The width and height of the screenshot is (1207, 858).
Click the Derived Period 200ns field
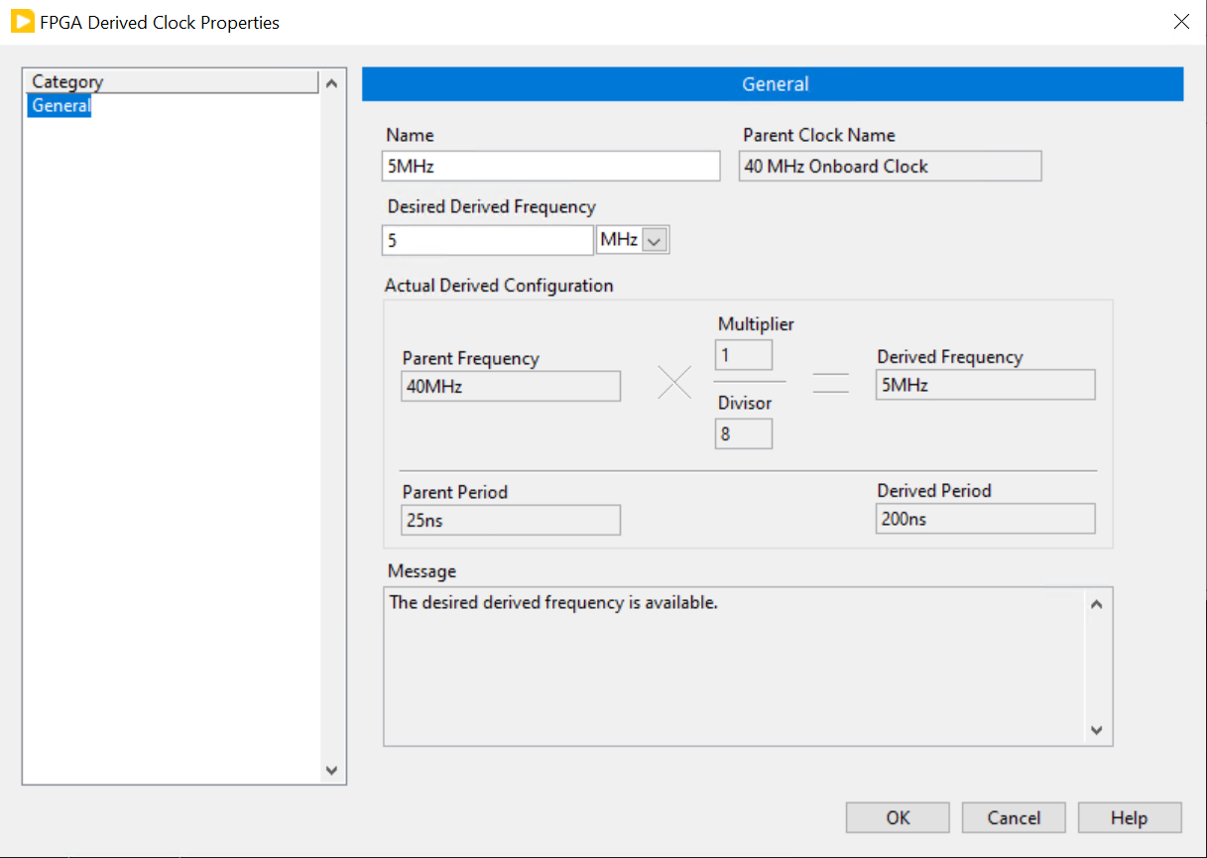click(985, 519)
